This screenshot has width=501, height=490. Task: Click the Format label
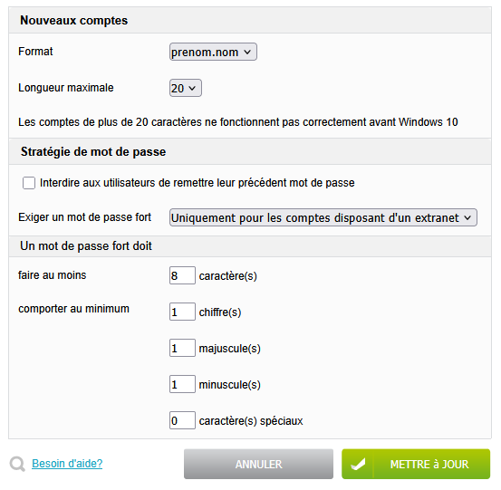35,52
